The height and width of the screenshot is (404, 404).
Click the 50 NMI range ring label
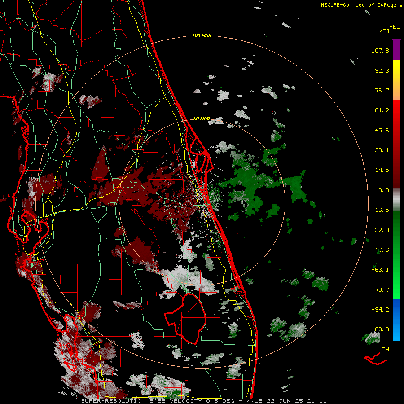[x=202, y=119]
